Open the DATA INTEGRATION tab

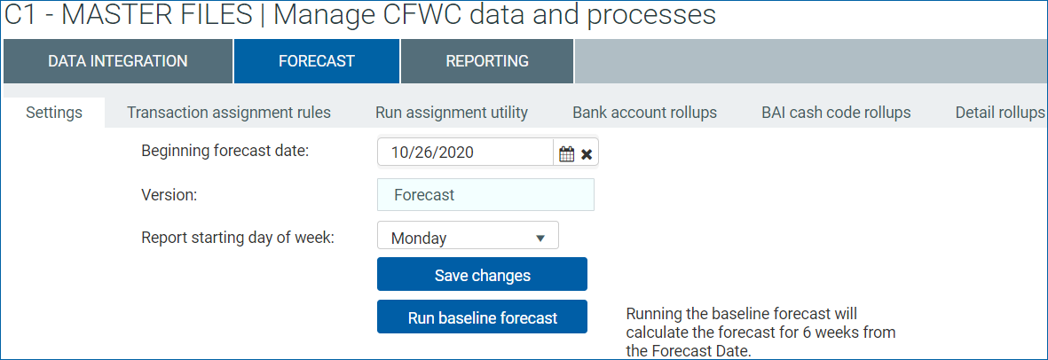pos(118,61)
